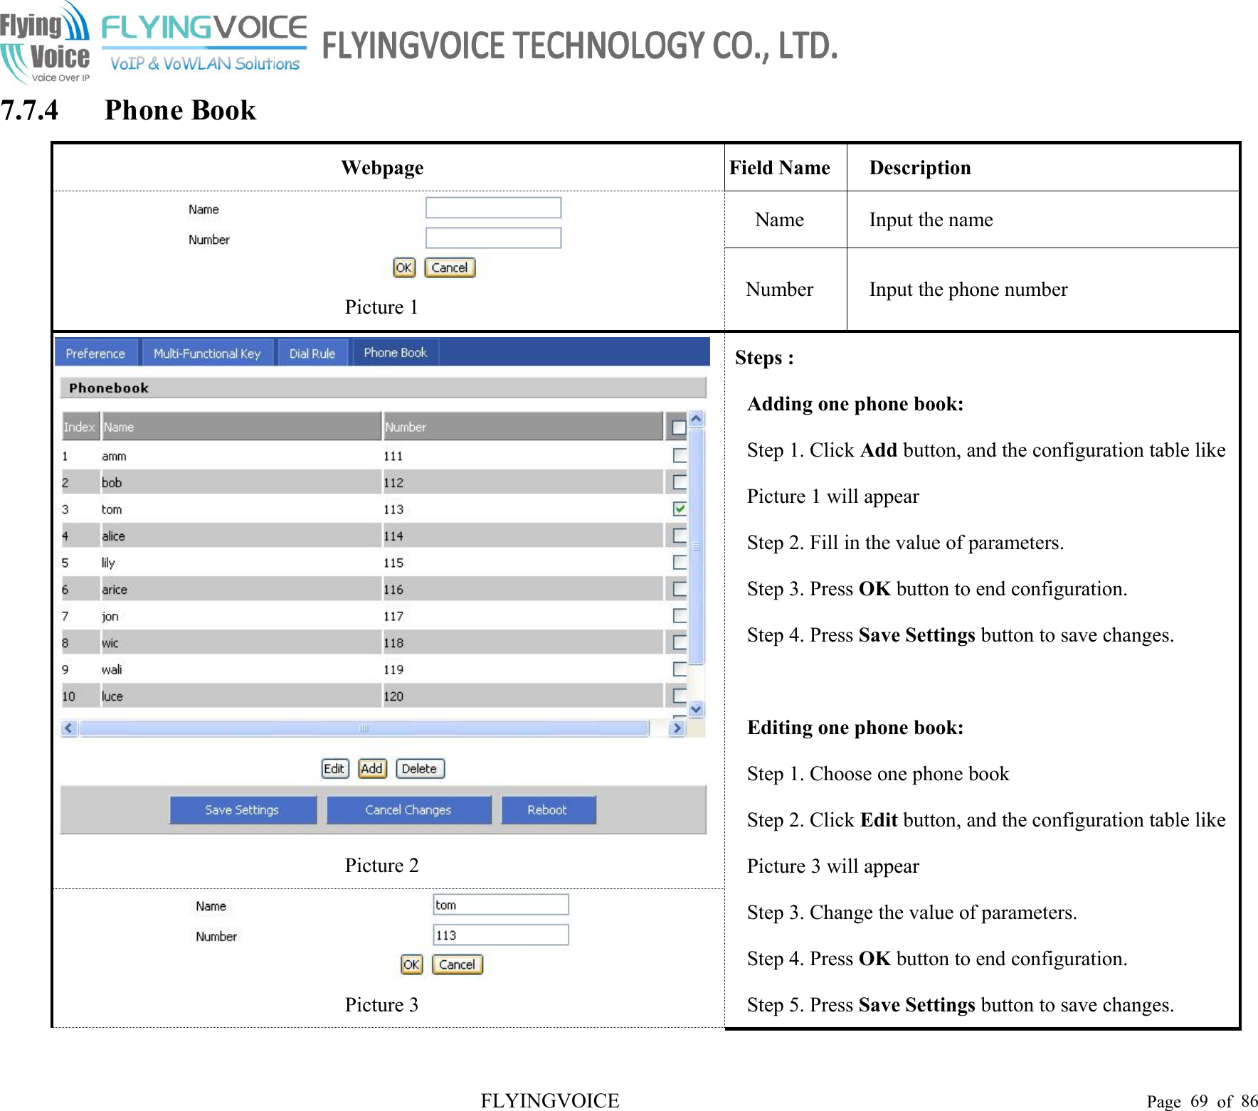Click the Number field containing 113

(x=501, y=935)
